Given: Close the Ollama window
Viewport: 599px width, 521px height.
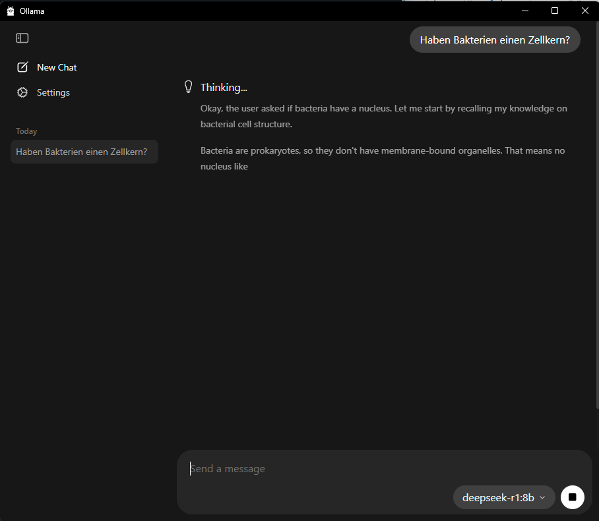Looking at the screenshot, I should pyautogui.click(x=584, y=11).
